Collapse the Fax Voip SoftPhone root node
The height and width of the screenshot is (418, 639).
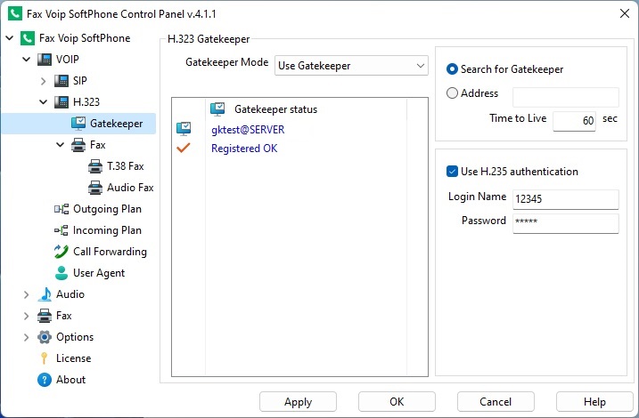point(10,38)
